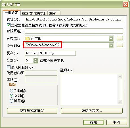
Task: Select the 手動 start radio button
Action: click(x=11, y=90)
